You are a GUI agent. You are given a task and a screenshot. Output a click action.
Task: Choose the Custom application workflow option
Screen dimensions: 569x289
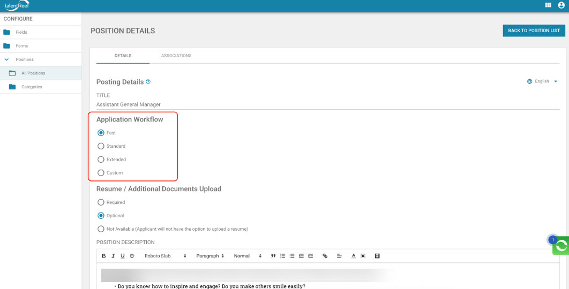pos(101,173)
